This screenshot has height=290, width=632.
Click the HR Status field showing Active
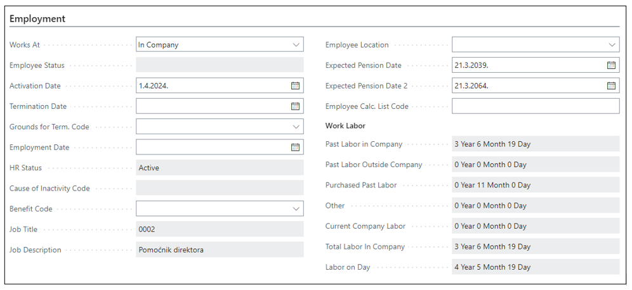tap(220, 168)
